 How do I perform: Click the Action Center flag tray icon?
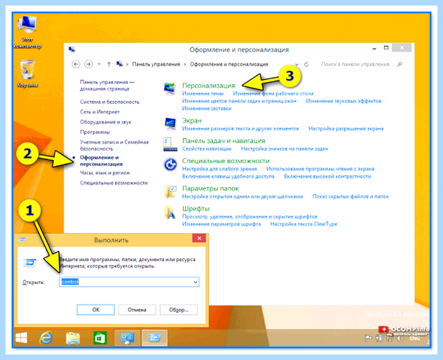368,338
